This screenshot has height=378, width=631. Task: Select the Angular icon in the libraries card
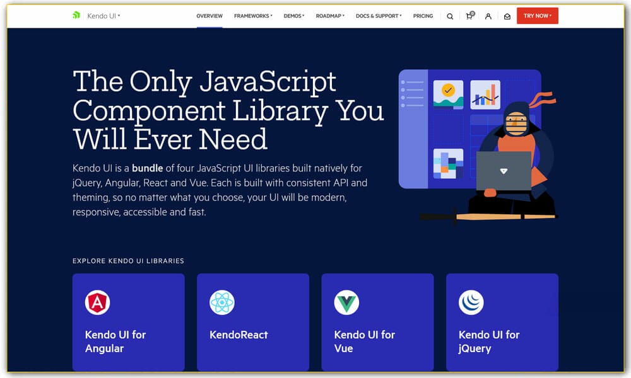[x=98, y=302]
